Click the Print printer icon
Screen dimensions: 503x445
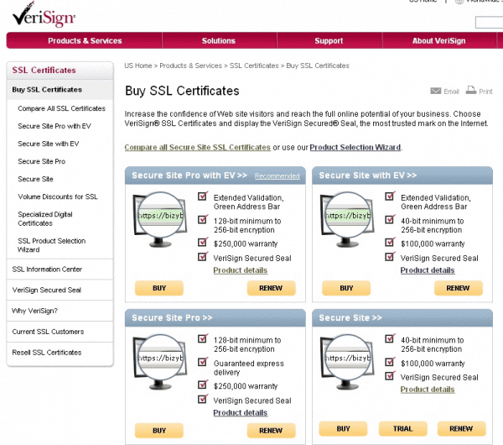pyautogui.click(x=471, y=91)
